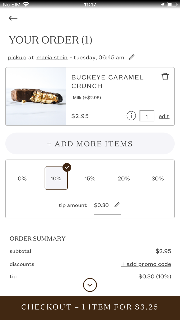The width and height of the screenshot is (180, 320).
Task: Edit tip amount via pencil icon
Action: (117, 205)
